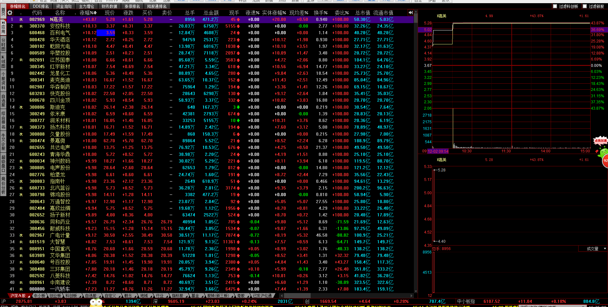608x307 pixels.
Task: Expand 地域 board dropdown tab
Action: [x=144, y=296]
